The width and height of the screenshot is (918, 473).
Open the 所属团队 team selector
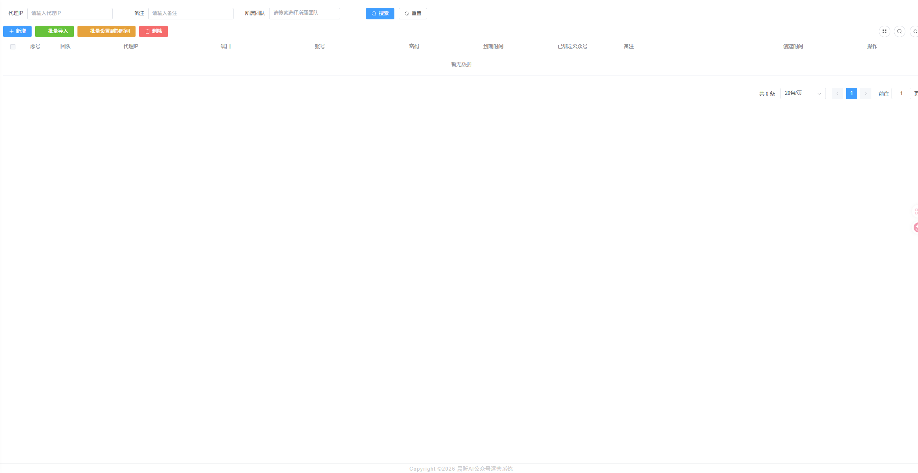pos(305,13)
